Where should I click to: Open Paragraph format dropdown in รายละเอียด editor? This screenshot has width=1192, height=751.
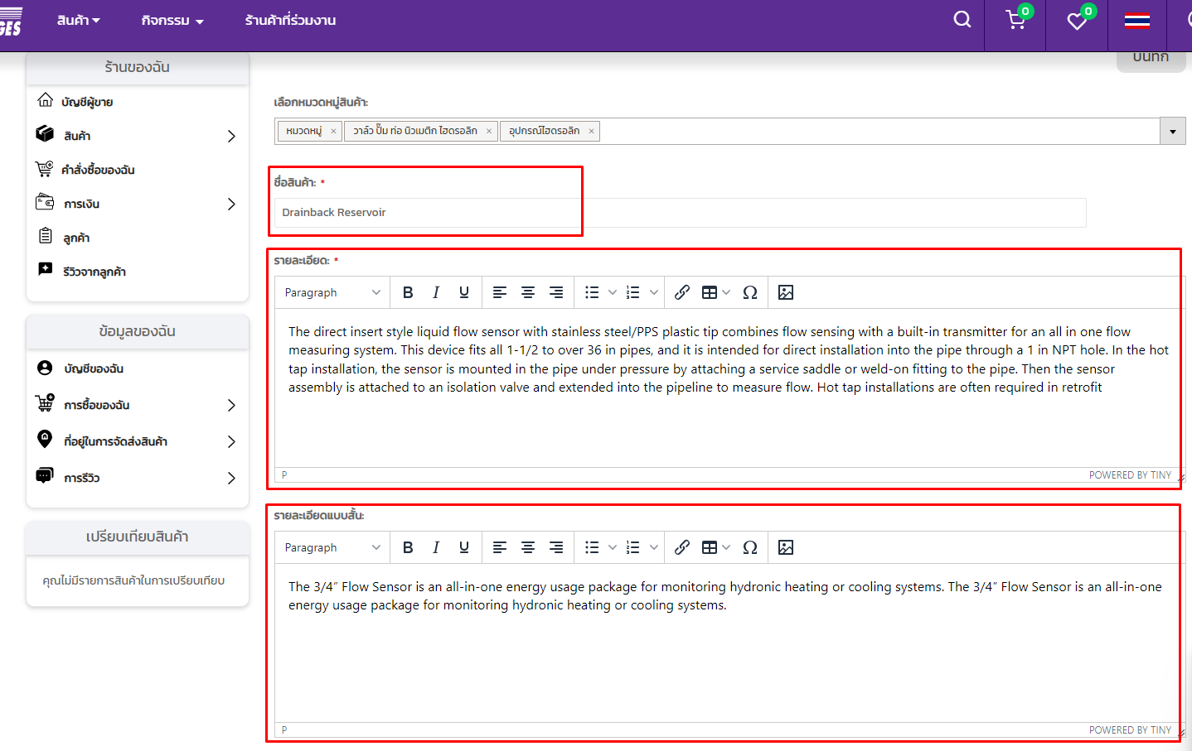click(x=332, y=292)
